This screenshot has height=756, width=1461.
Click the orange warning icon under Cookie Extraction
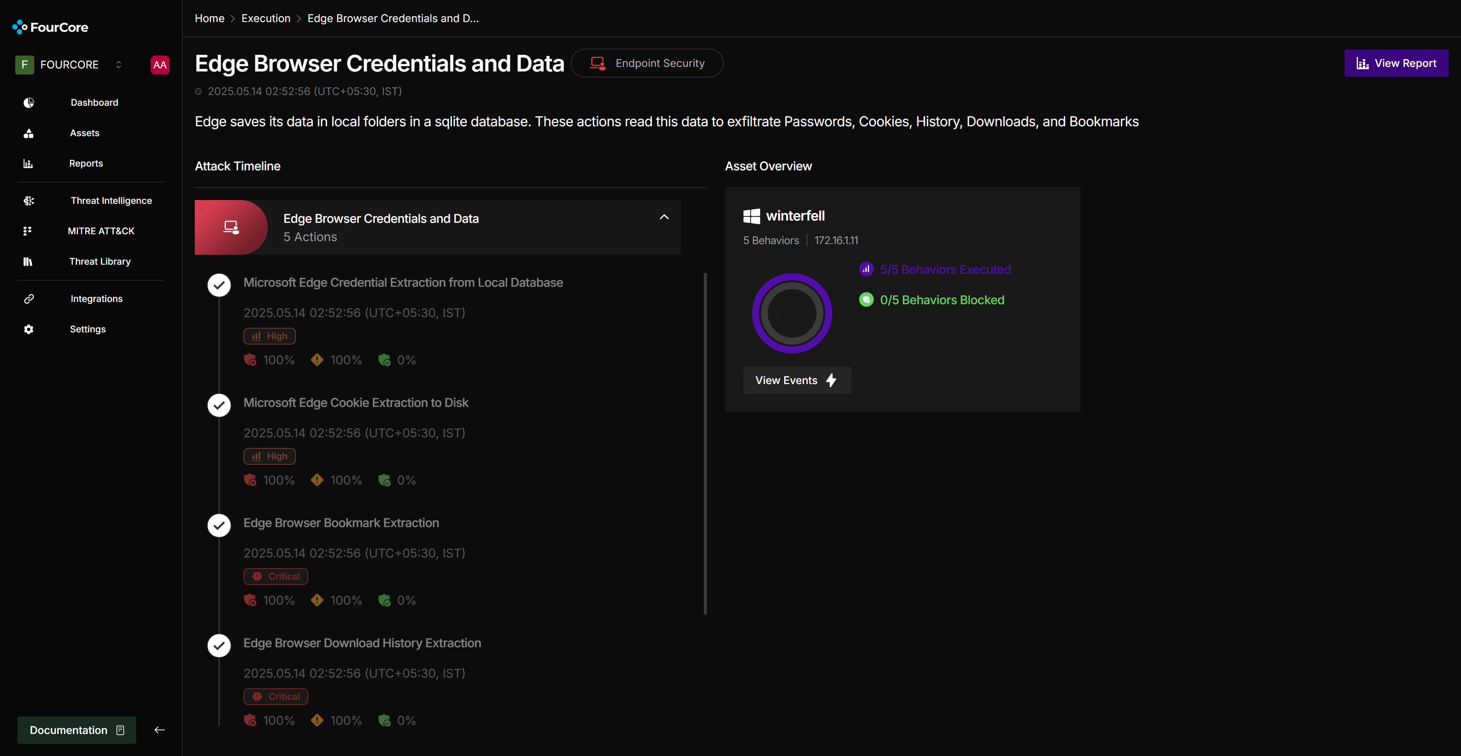point(317,480)
